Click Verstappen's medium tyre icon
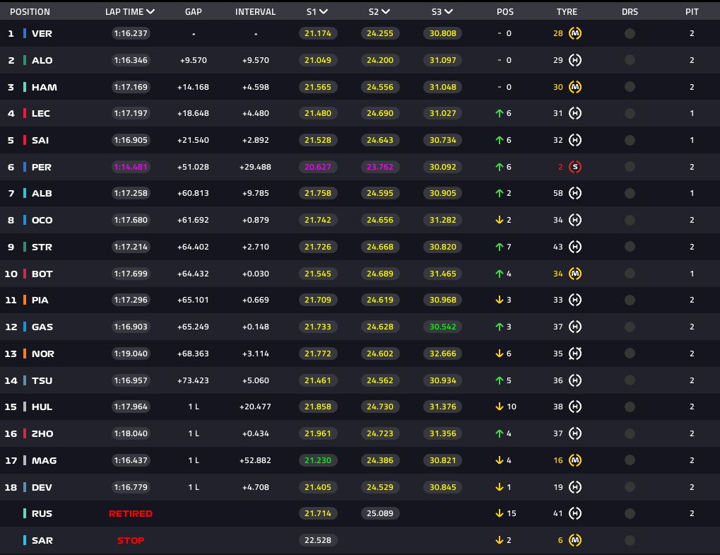 pyautogui.click(x=575, y=33)
